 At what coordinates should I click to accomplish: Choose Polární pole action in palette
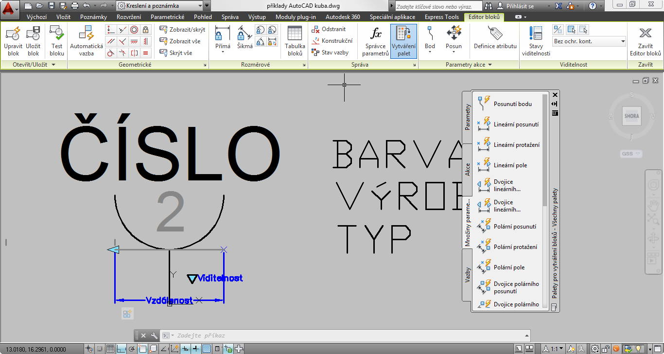click(509, 267)
